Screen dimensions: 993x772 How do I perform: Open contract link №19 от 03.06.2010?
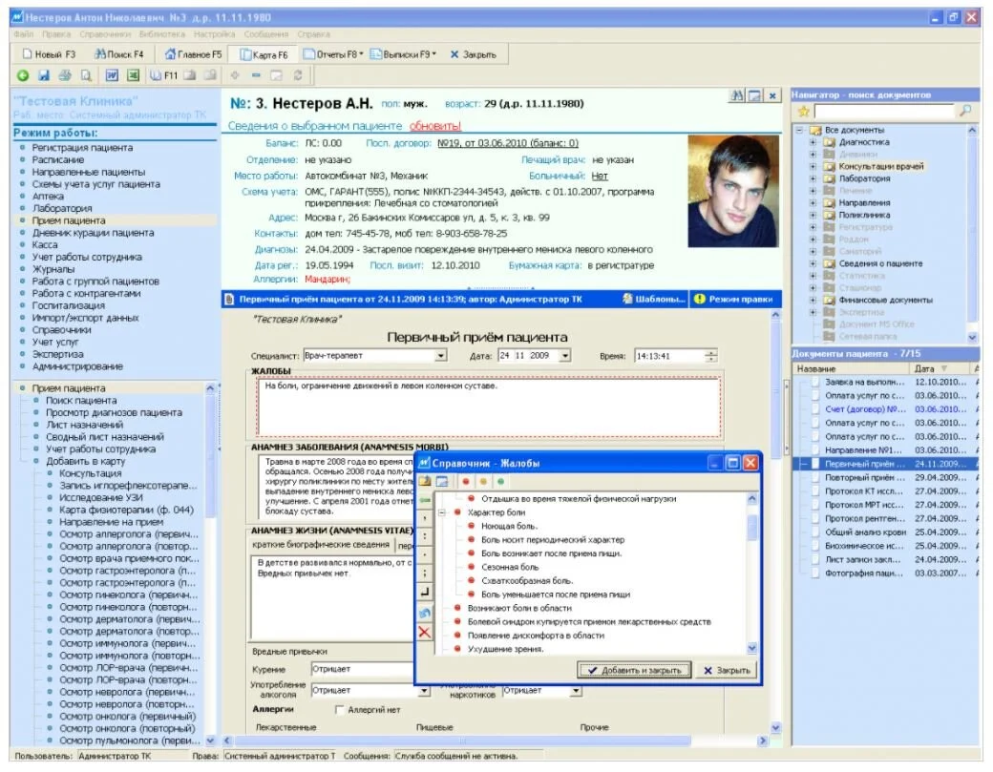[x=507, y=144]
